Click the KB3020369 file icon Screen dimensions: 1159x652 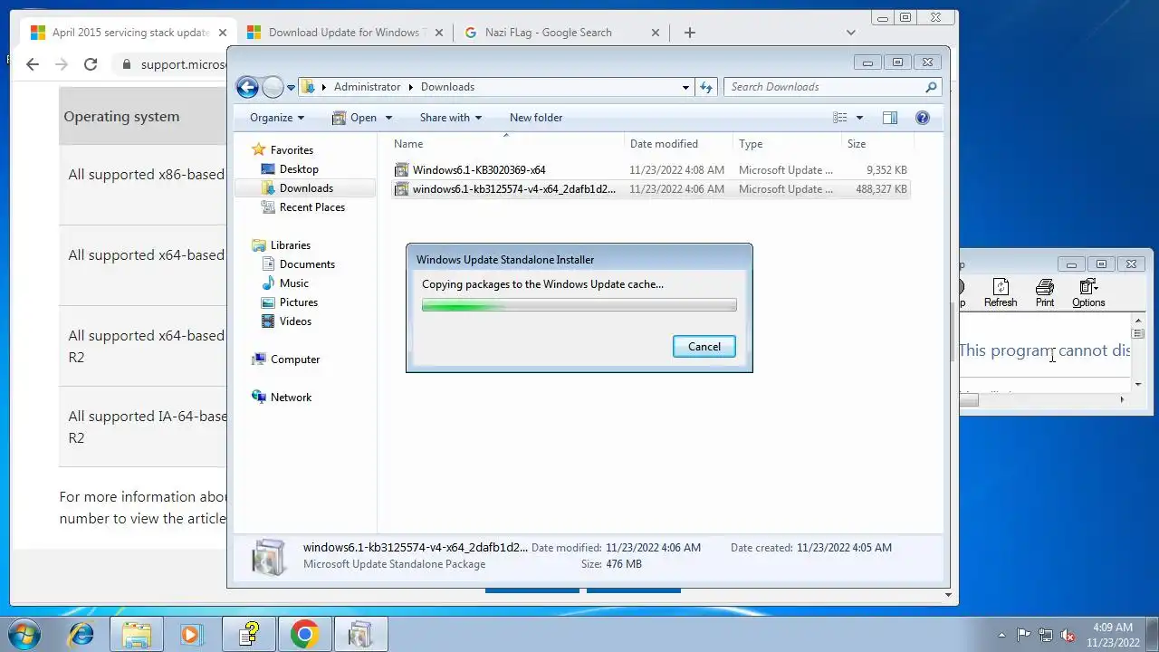click(x=402, y=170)
